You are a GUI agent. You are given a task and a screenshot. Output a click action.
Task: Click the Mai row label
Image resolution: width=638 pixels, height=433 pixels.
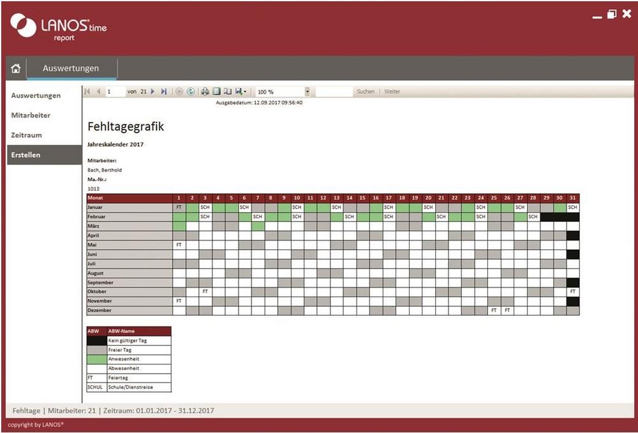[x=130, y=245]
